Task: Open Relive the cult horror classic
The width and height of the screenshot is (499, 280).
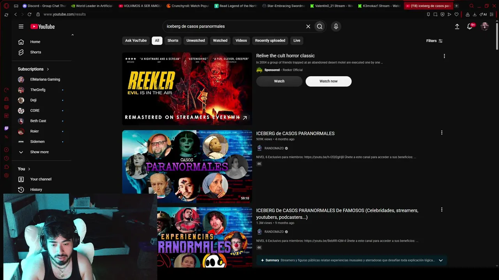Action: click(x=285, y=56)
